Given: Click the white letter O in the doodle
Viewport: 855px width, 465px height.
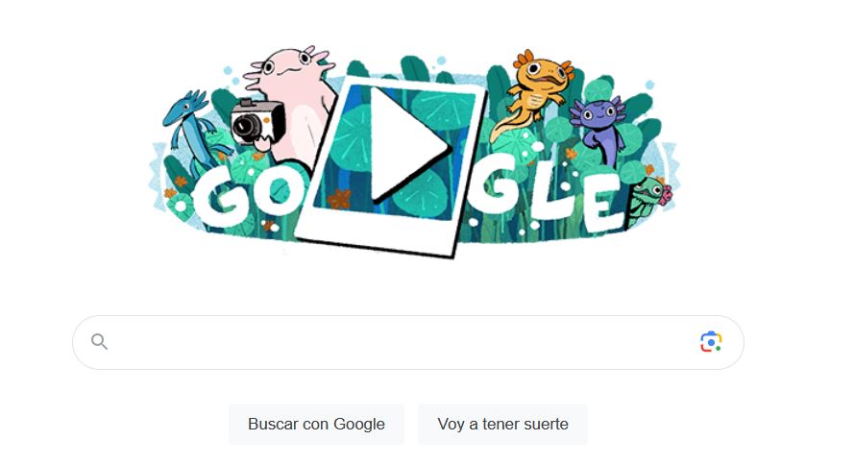Looking at the screenshot, I should click(278, 193).
